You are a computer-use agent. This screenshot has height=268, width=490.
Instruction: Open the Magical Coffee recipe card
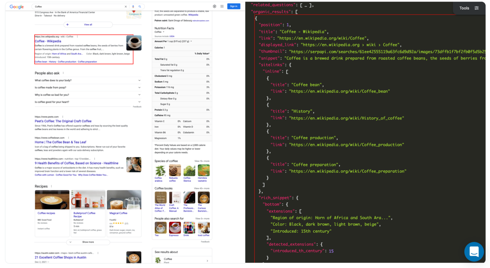tap(124, 213)
